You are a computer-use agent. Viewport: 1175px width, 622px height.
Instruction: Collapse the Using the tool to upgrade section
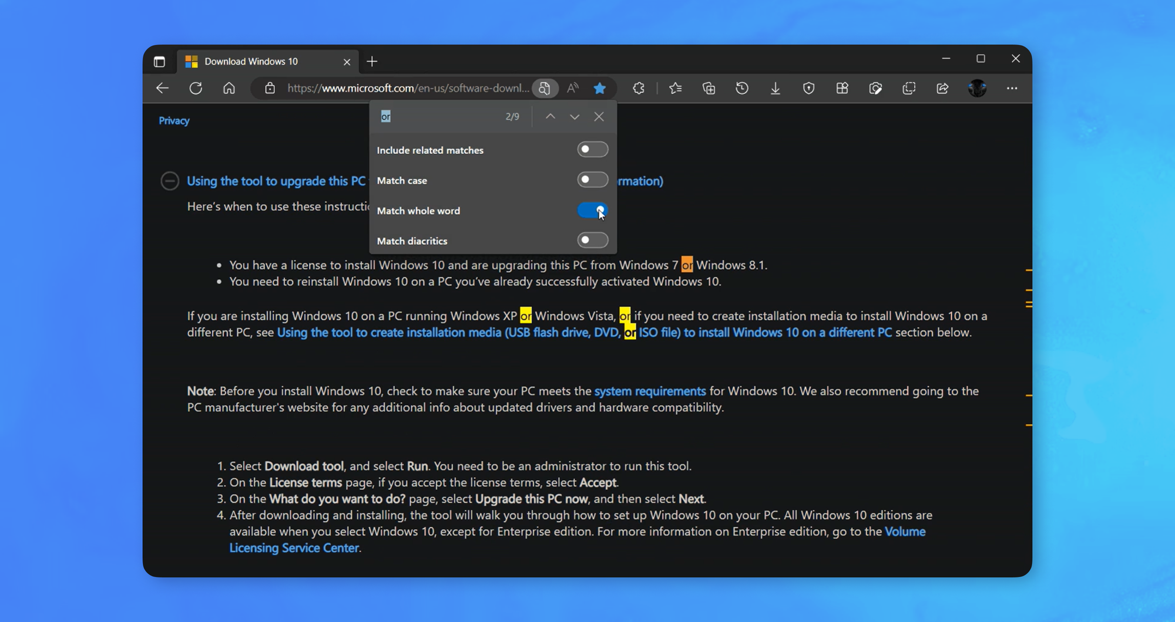pyautogui.click(x=170, y=181)
